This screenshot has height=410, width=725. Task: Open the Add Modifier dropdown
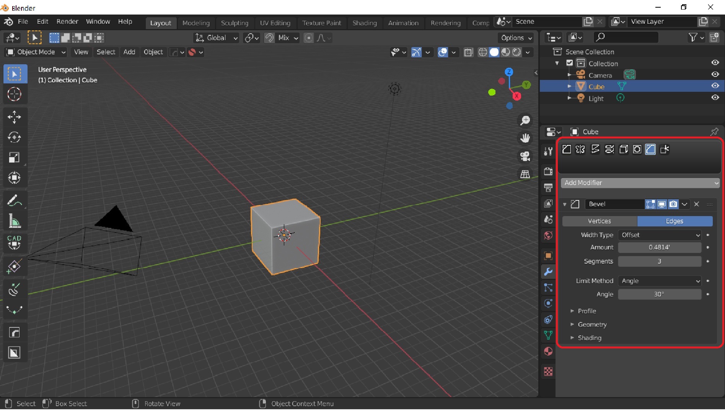coord(640,183)
